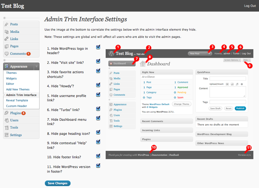Open the Comments menu
This screenshot has width=259, height=188.
pyautogui.click(x=18, y=54)
